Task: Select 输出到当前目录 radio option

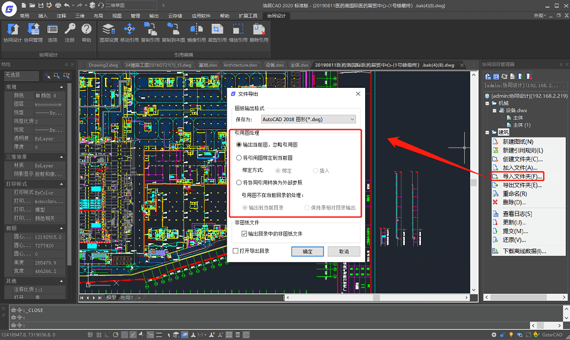Action: click(x=245, y=208)
